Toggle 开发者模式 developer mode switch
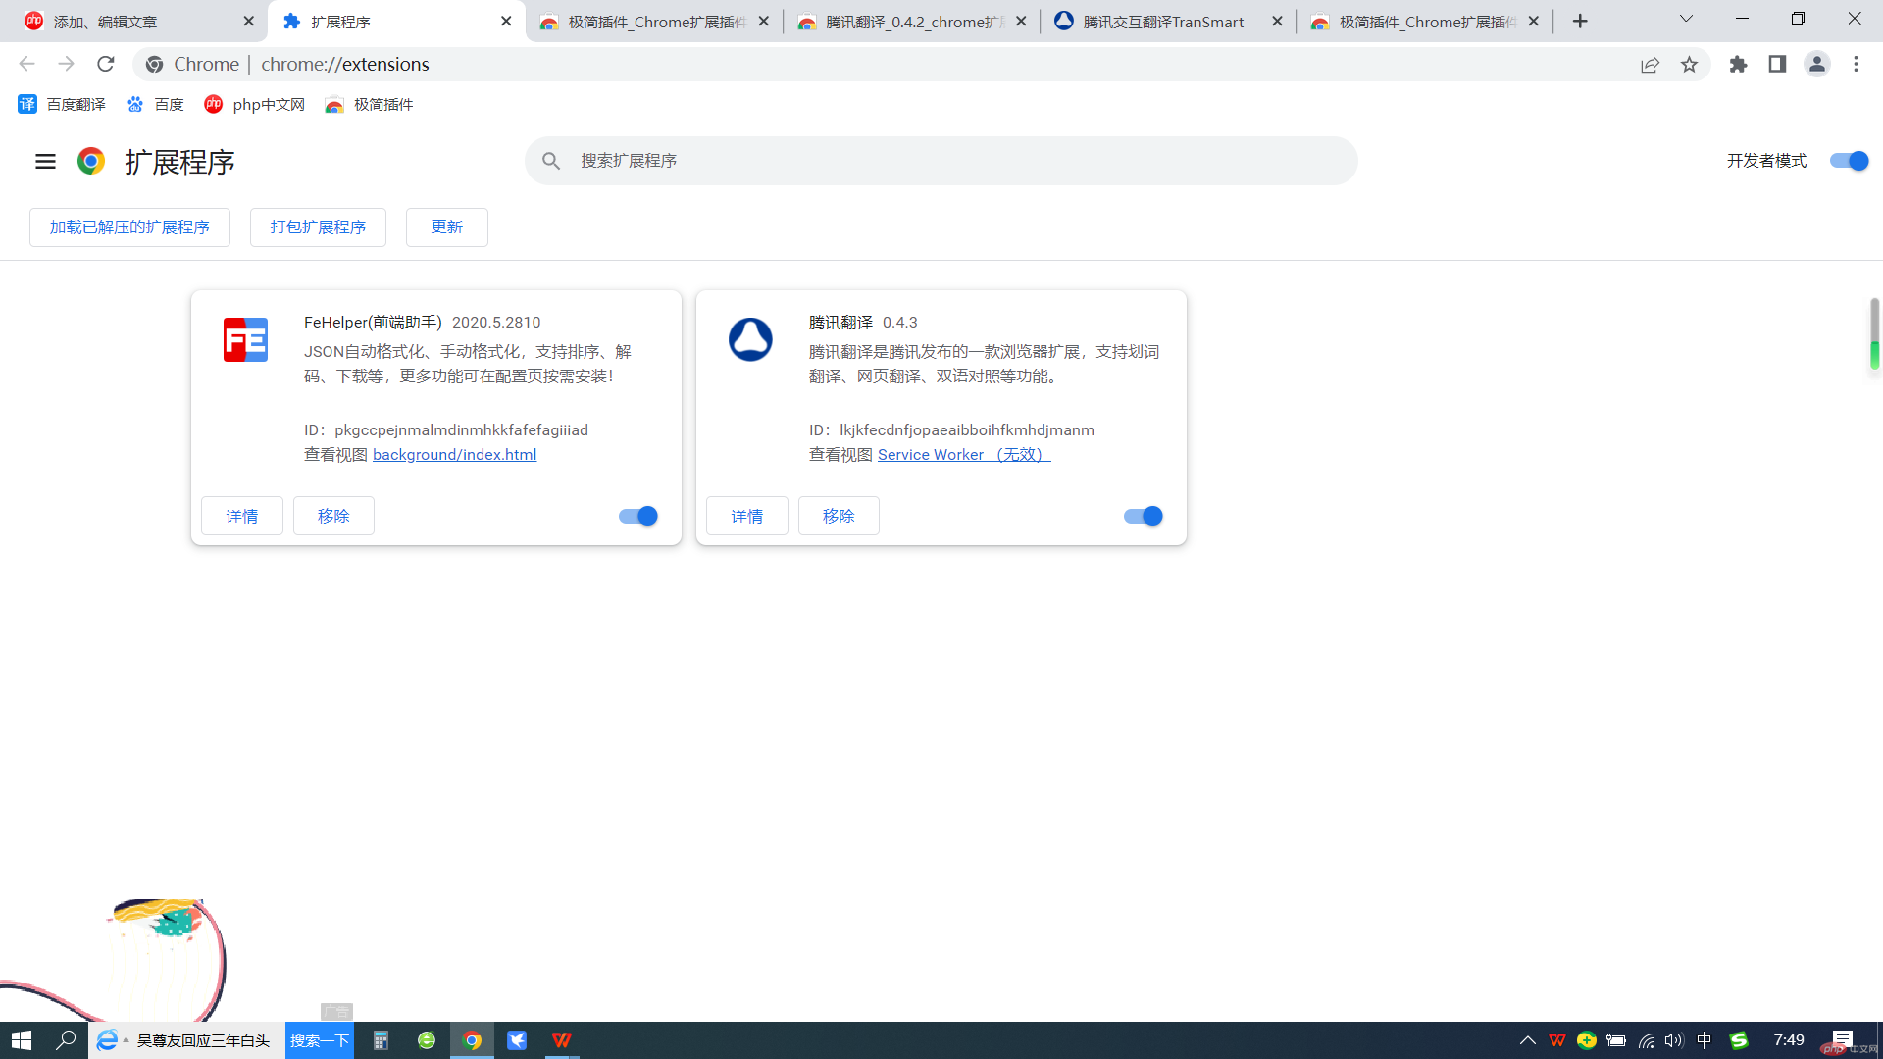Viewport: 1883px width, 1059px height. 1850,161
